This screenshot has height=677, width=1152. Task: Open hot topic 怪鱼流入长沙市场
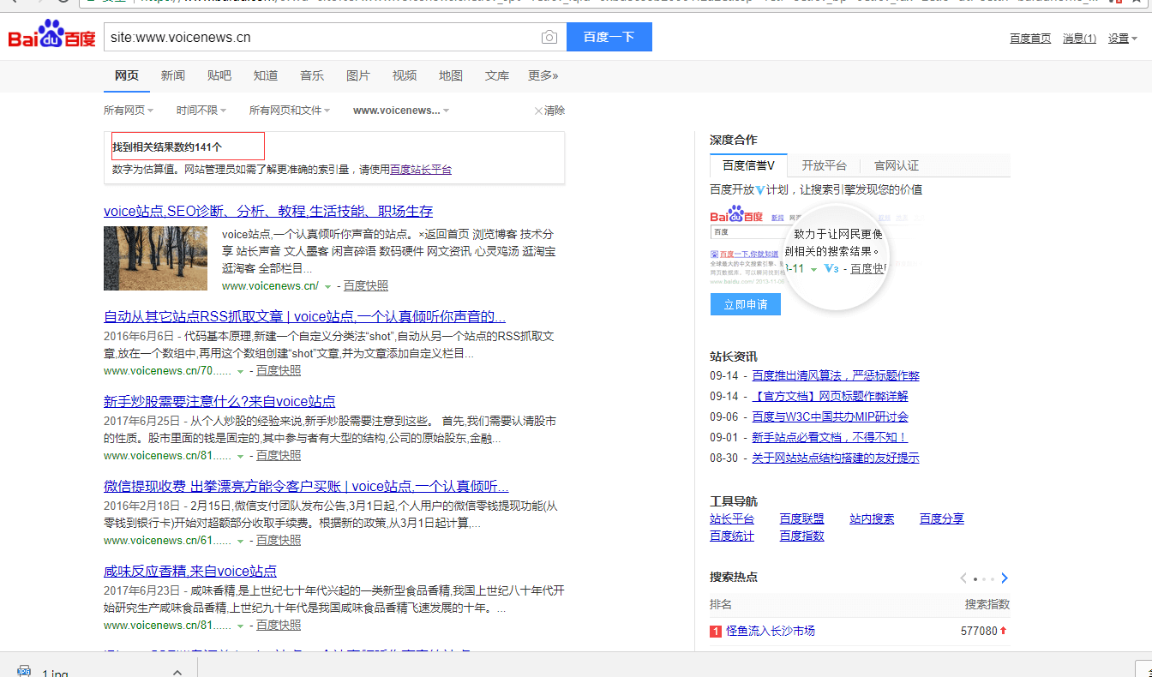pyautogui.click(x=771, y=631)
